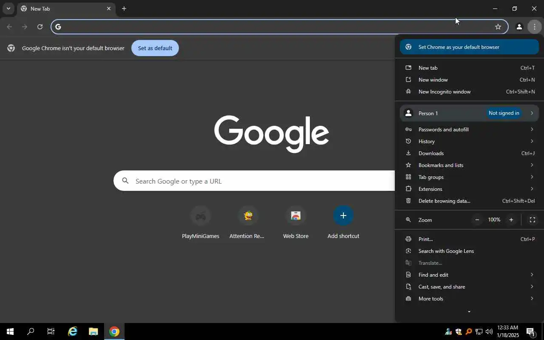Open Passwords and autofill menu item
The image size is (544, 340).
point(469,129)
